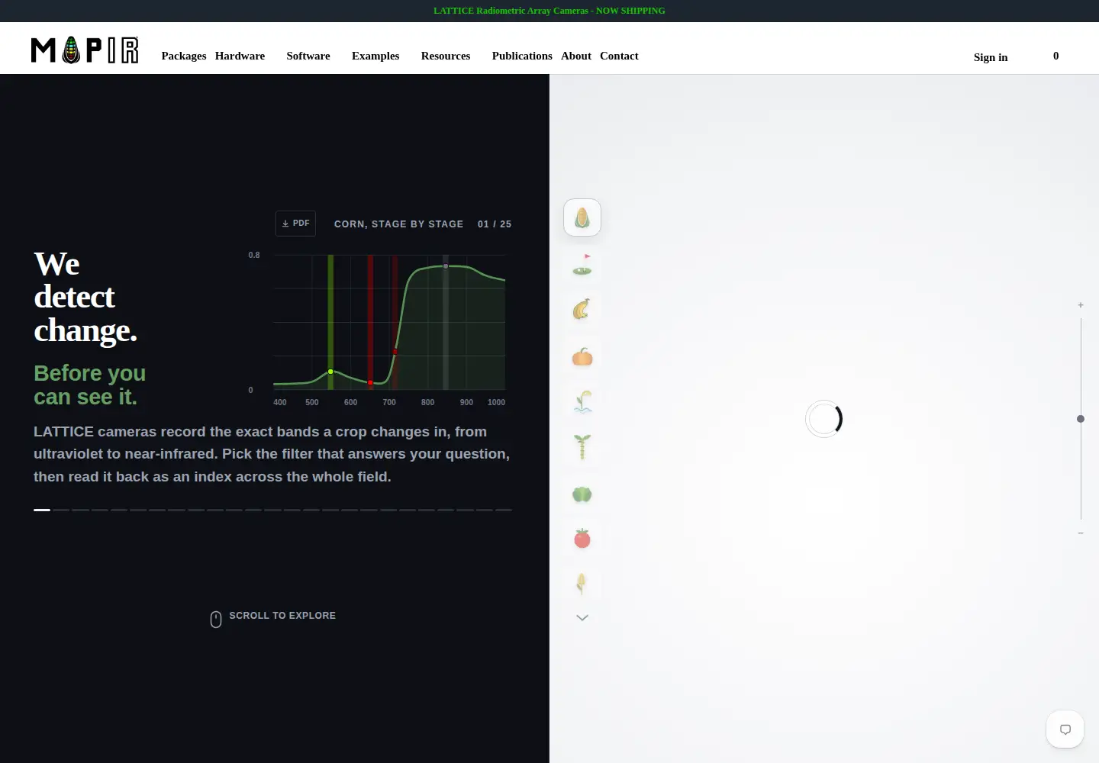Go to the About page

pos(576,56)
